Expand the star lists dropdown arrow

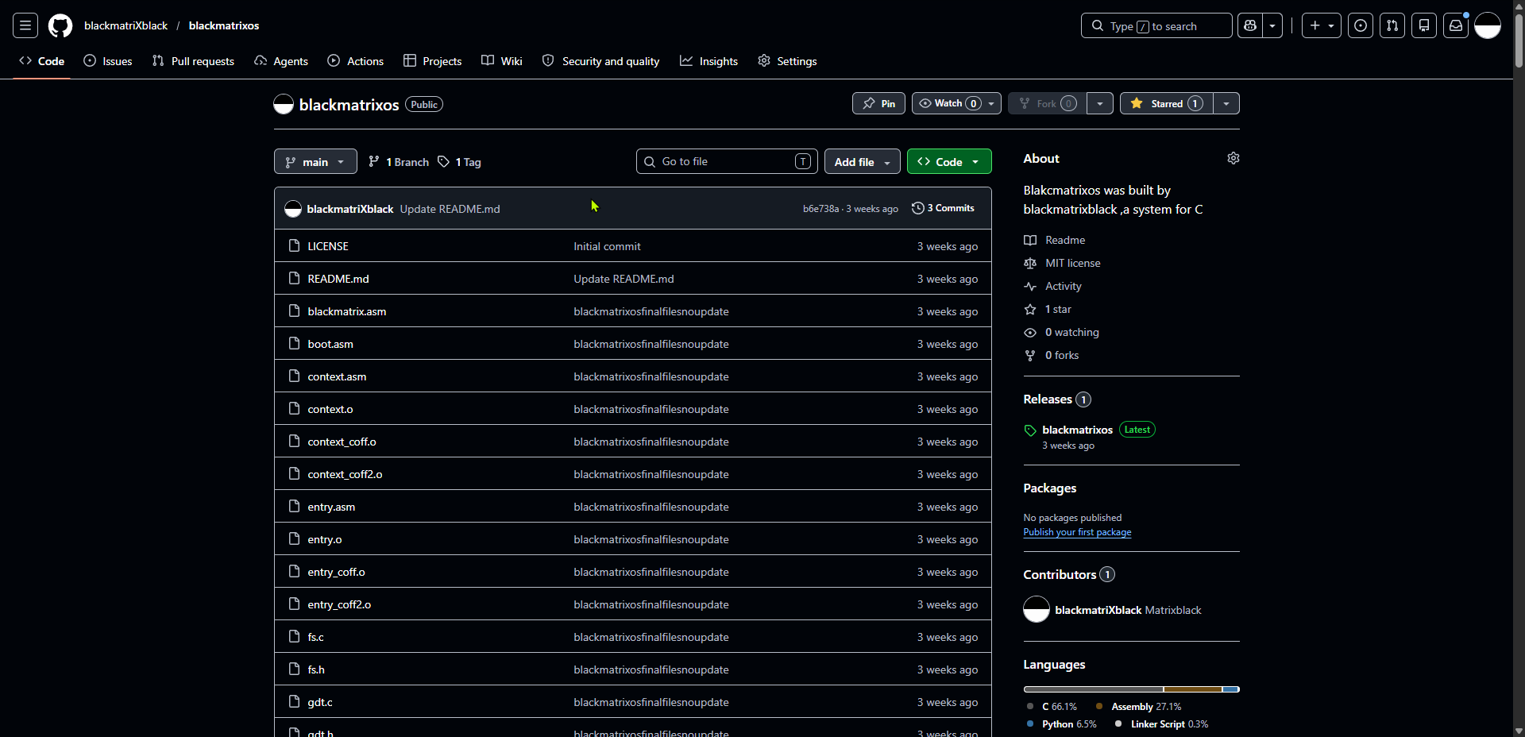point(1226,103)
